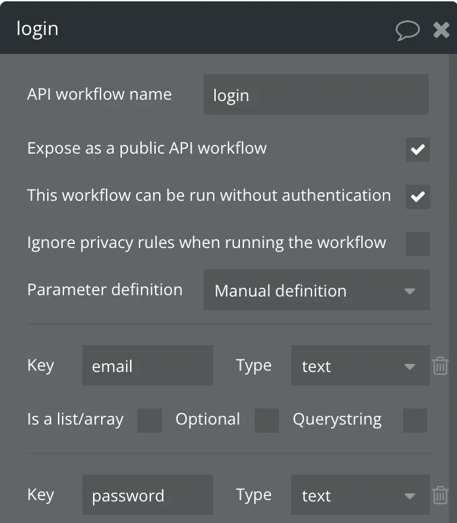Click 'This workflow can be run without authentication' text
This screenshot has width=457, height=523.
coord(209,195)
